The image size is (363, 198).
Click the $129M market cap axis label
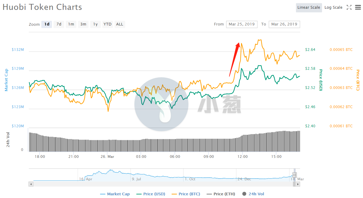point(18,69)
